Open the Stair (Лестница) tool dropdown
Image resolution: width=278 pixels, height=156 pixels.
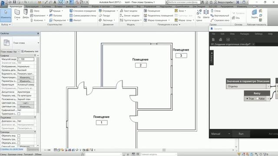pyautogui.click(x=114, y=20)
